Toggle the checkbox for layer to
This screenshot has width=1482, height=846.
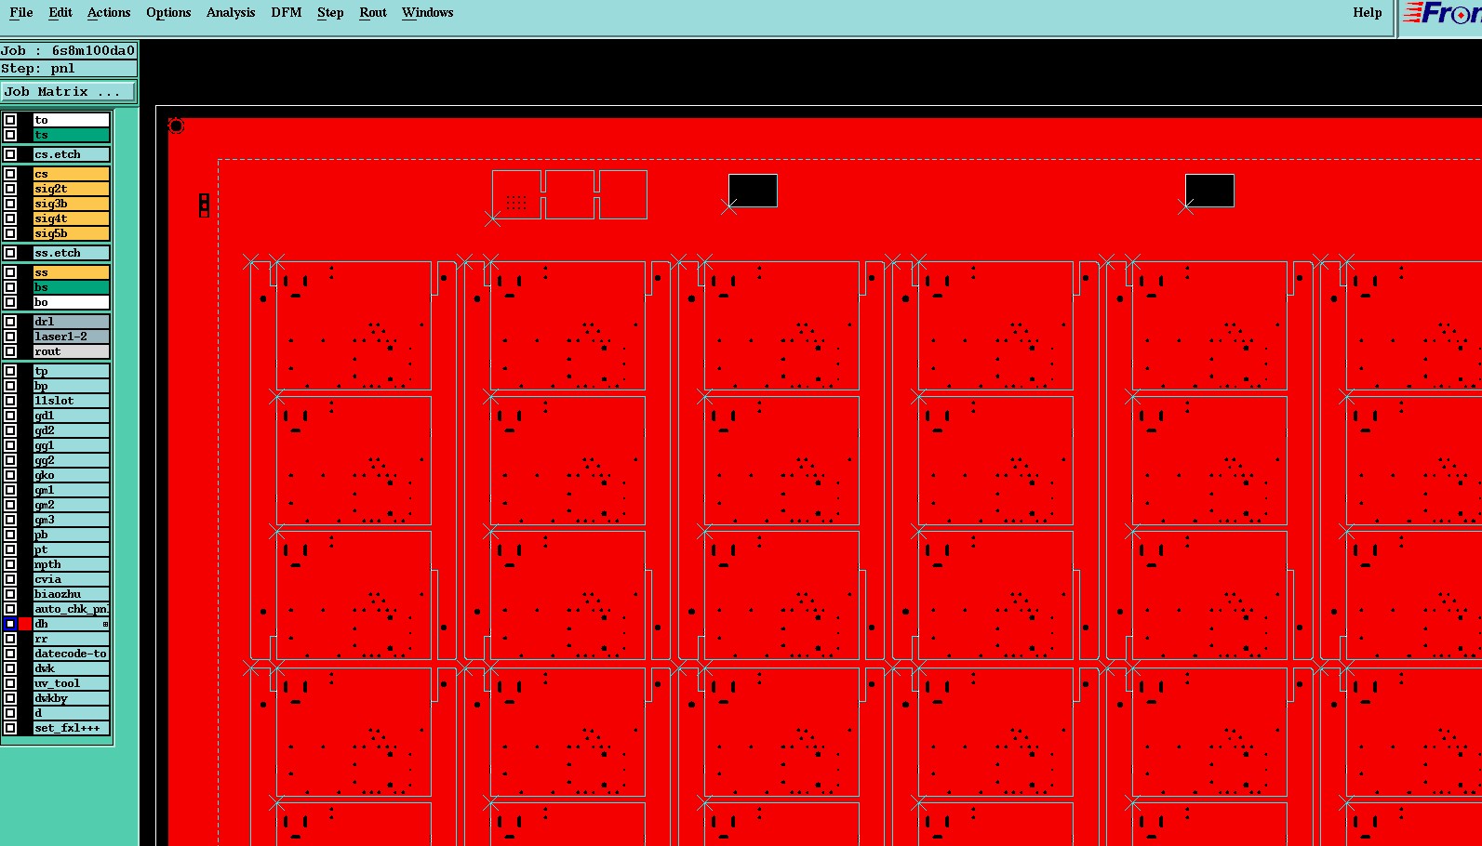point(10,120)
